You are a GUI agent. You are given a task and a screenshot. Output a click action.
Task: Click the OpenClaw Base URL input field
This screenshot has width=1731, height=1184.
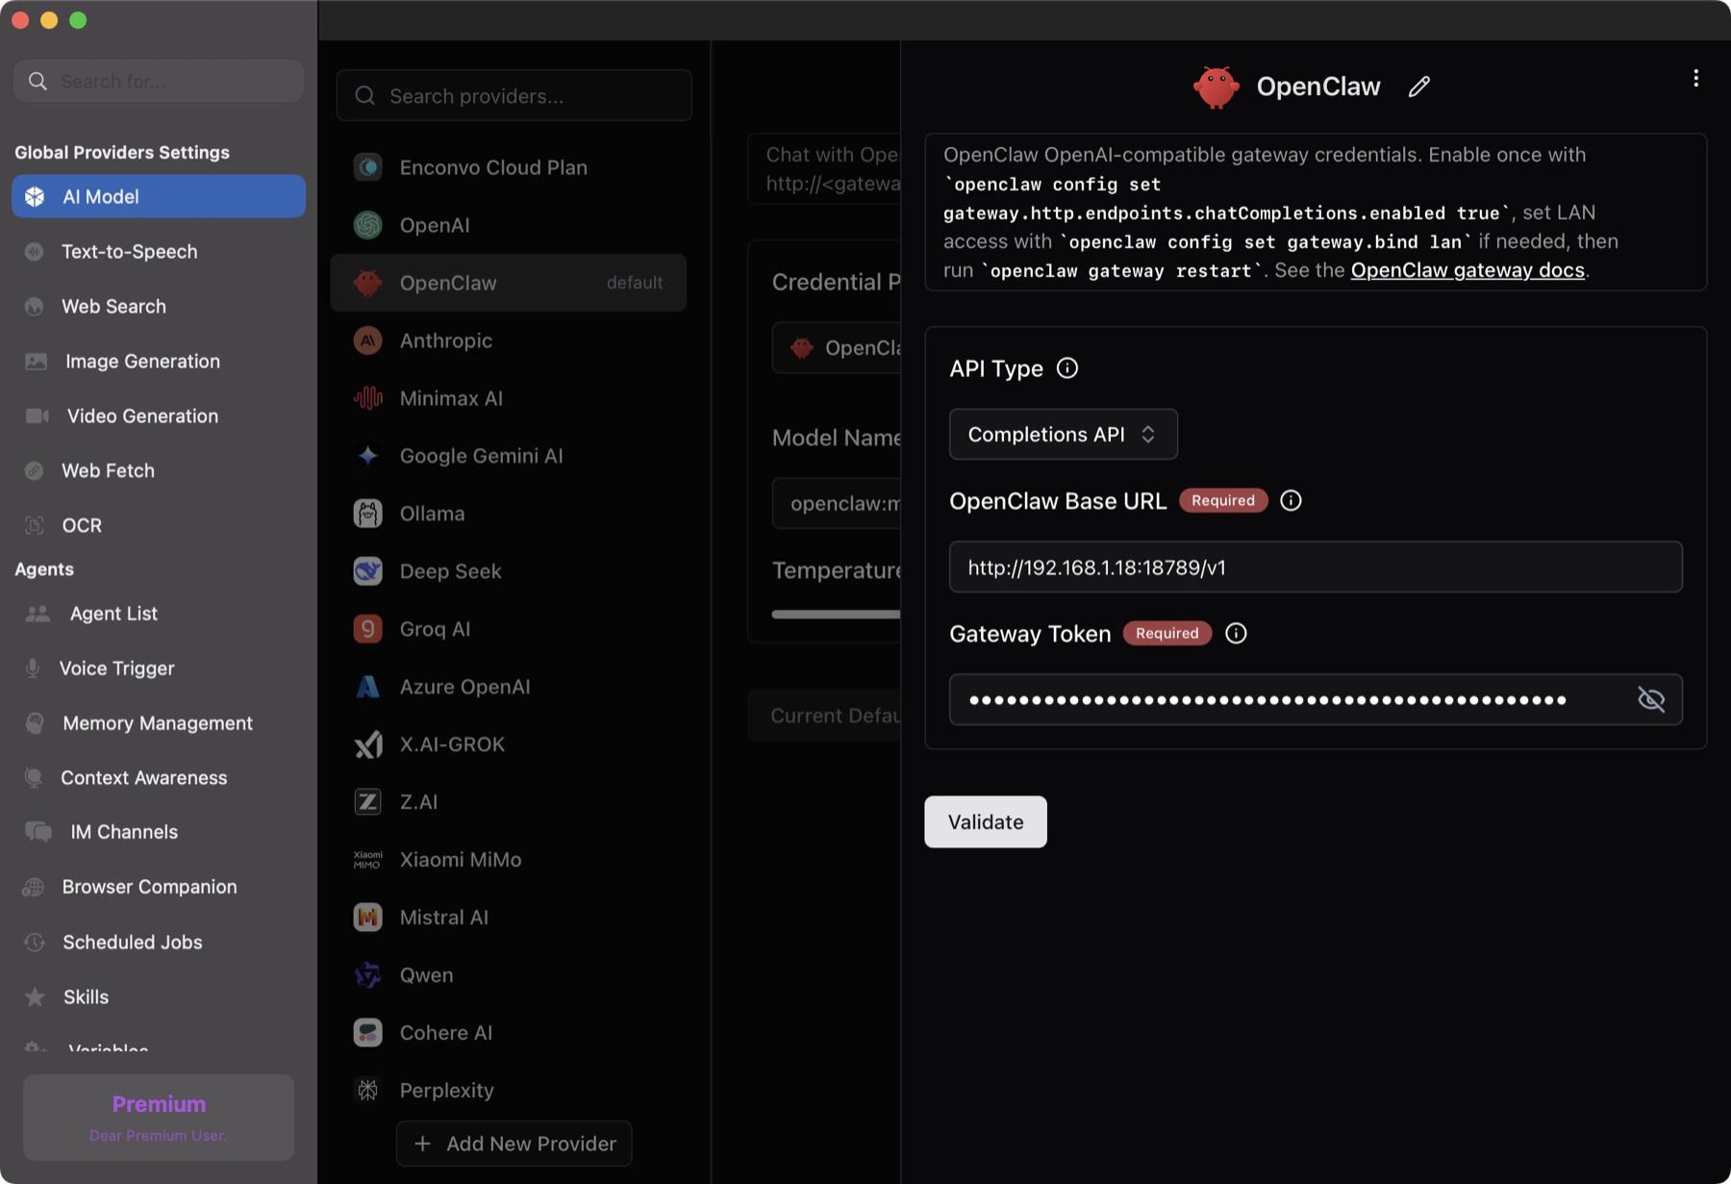pyautogui.click(x=1315, y=567)
